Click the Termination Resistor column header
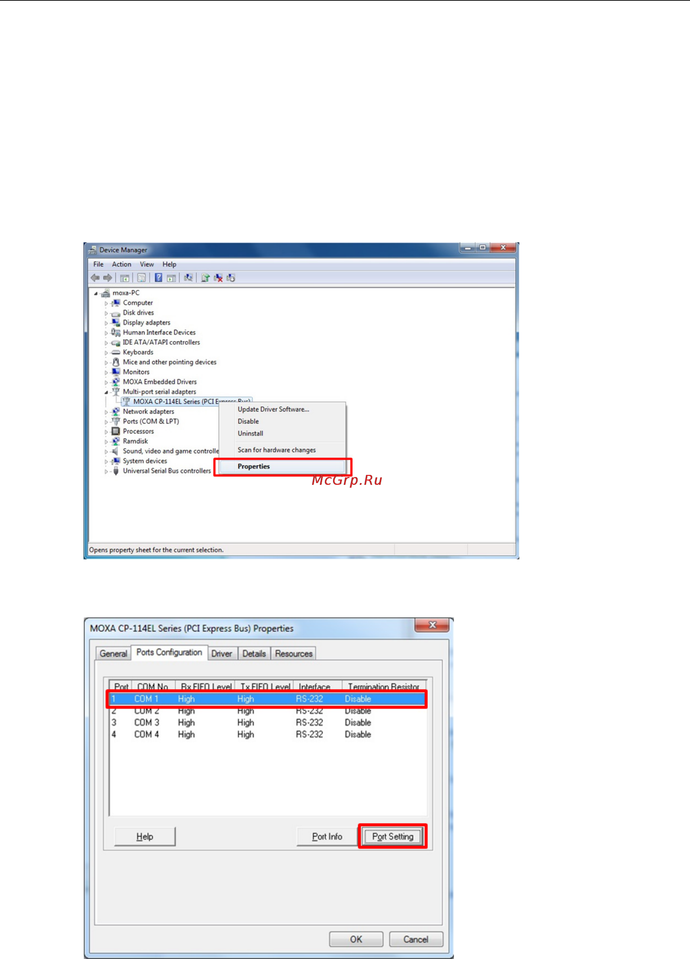Viewport: 690px width, 959px height. pyautogui.click(x=384, y=686)
